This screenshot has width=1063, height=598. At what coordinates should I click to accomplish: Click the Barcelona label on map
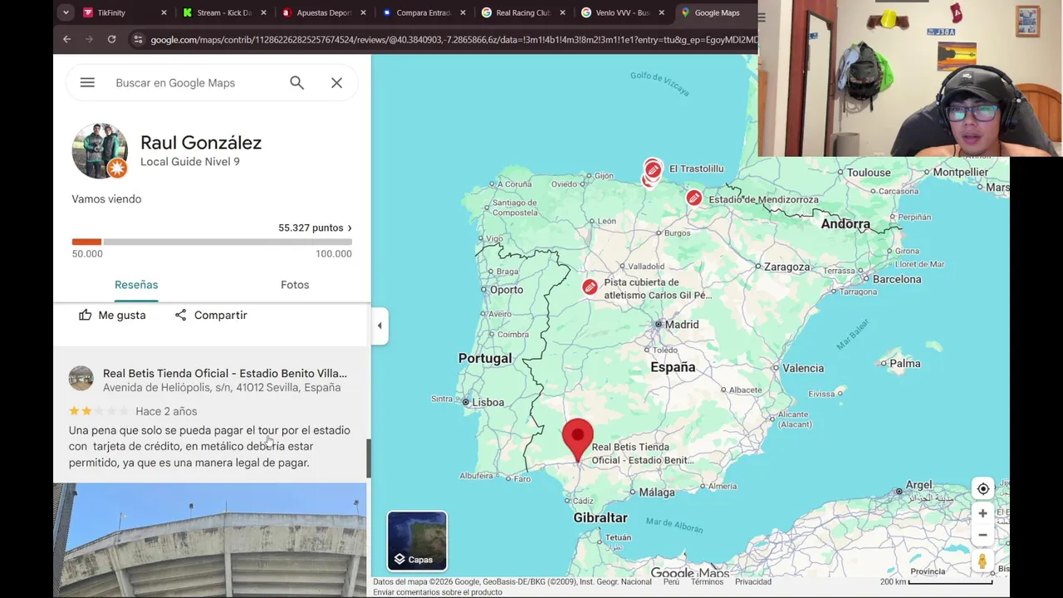click(897, 279)
